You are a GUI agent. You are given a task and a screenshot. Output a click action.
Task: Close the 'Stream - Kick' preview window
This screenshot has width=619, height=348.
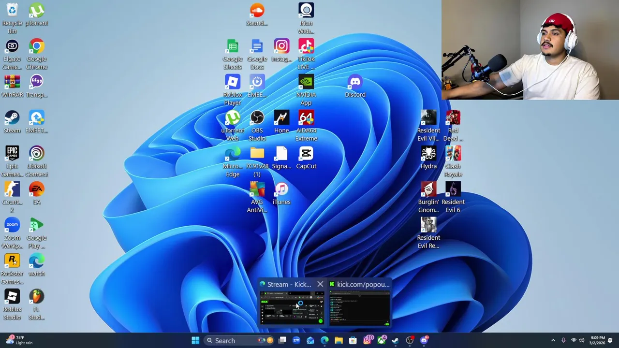320,284
